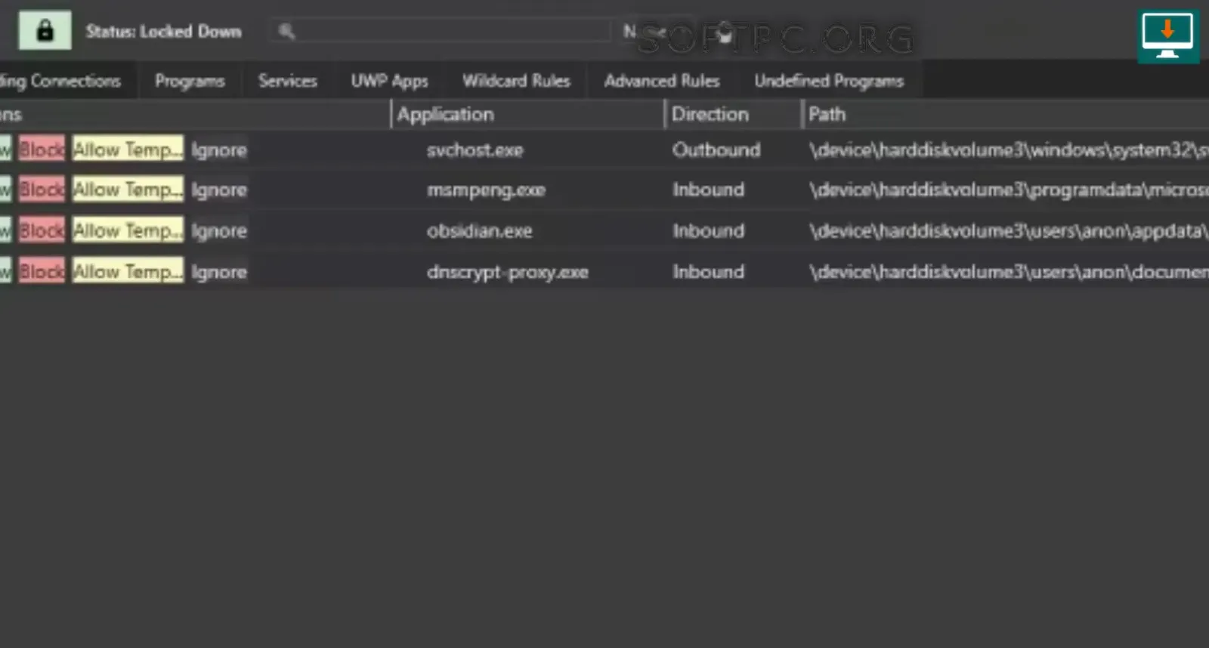This screenshot has width=1209, height=648.
Task: Select the Wildcard Rules tab
Action: point(517,81)
